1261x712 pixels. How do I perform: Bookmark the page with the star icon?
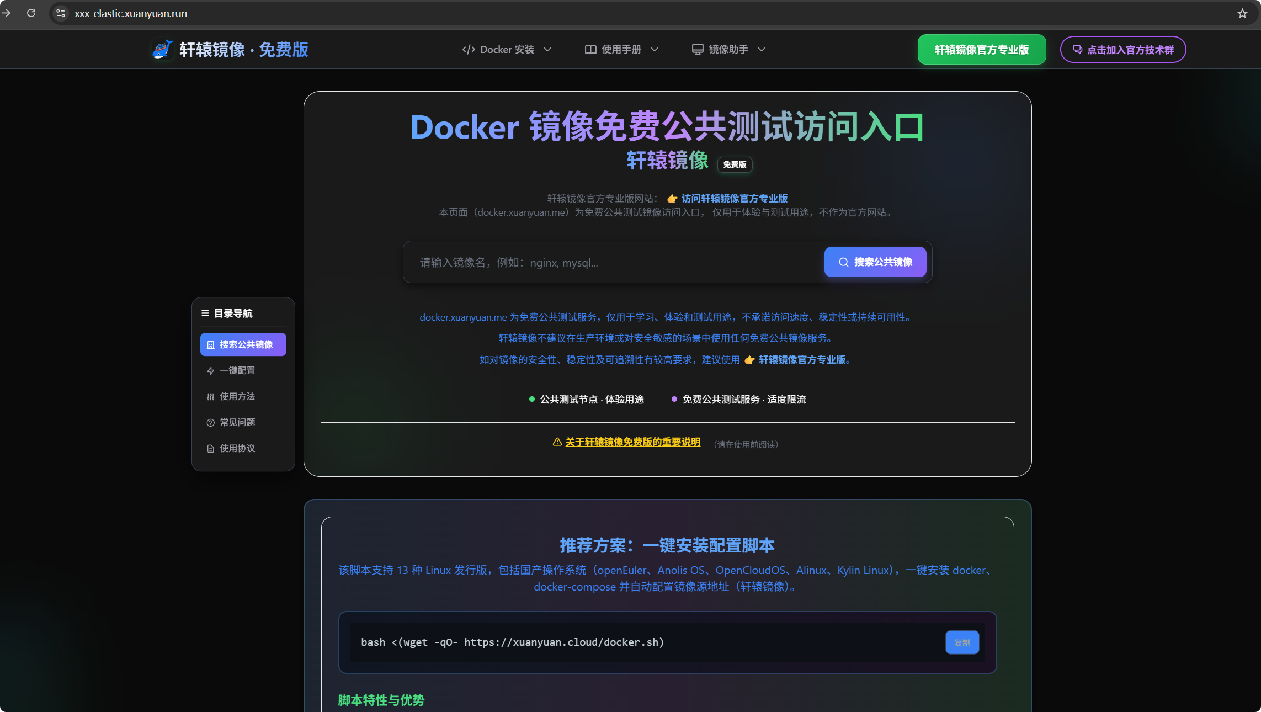tap(1242, 13)
